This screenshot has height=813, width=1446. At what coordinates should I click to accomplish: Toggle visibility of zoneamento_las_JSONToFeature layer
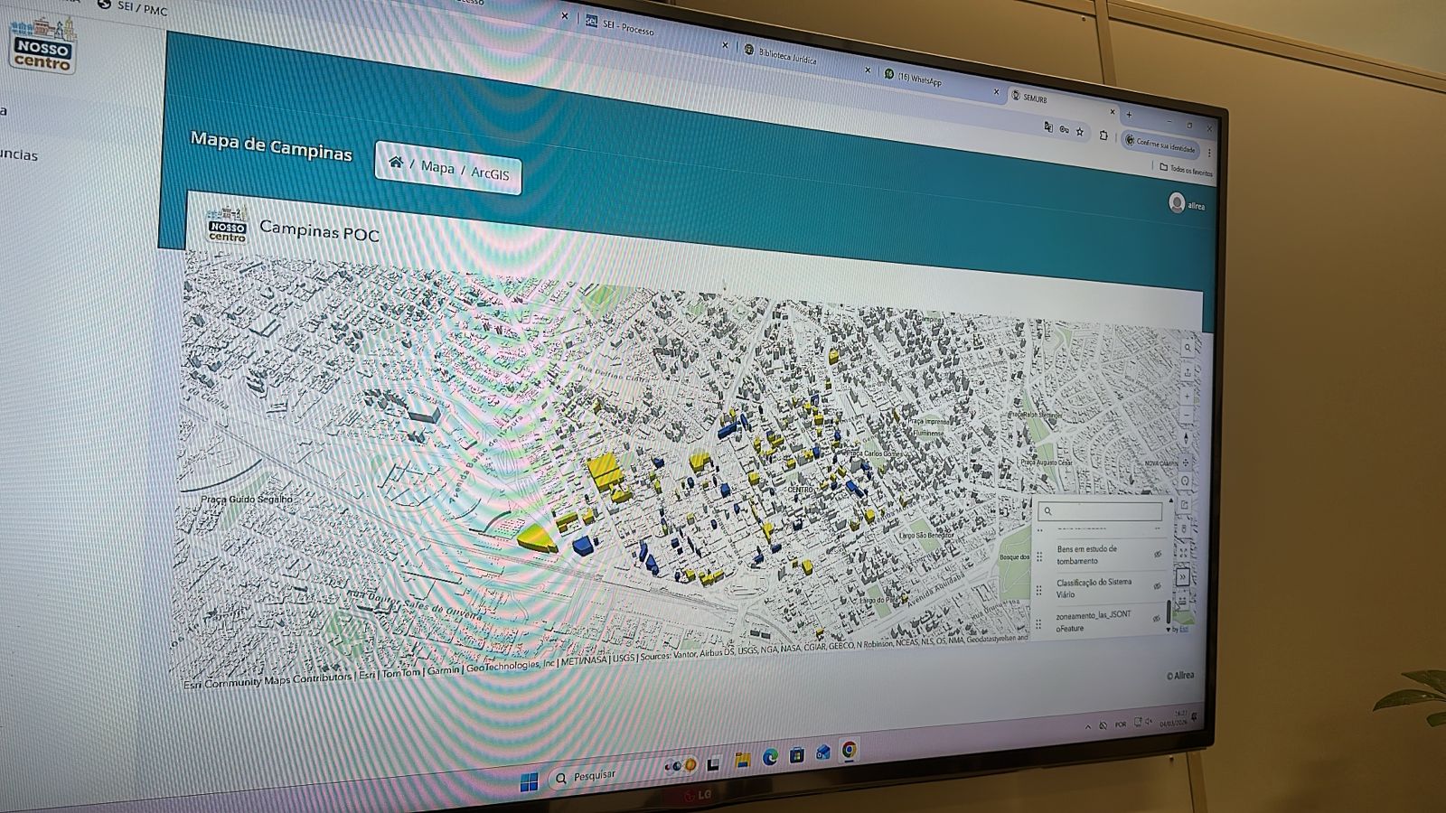(x=1156, y=619)
